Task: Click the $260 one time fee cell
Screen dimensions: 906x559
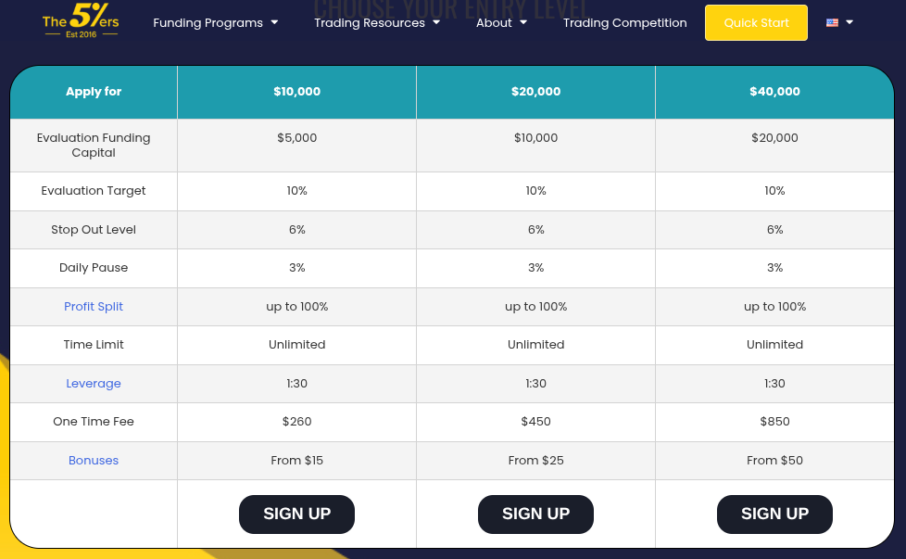Action: (x=296, y=422)
